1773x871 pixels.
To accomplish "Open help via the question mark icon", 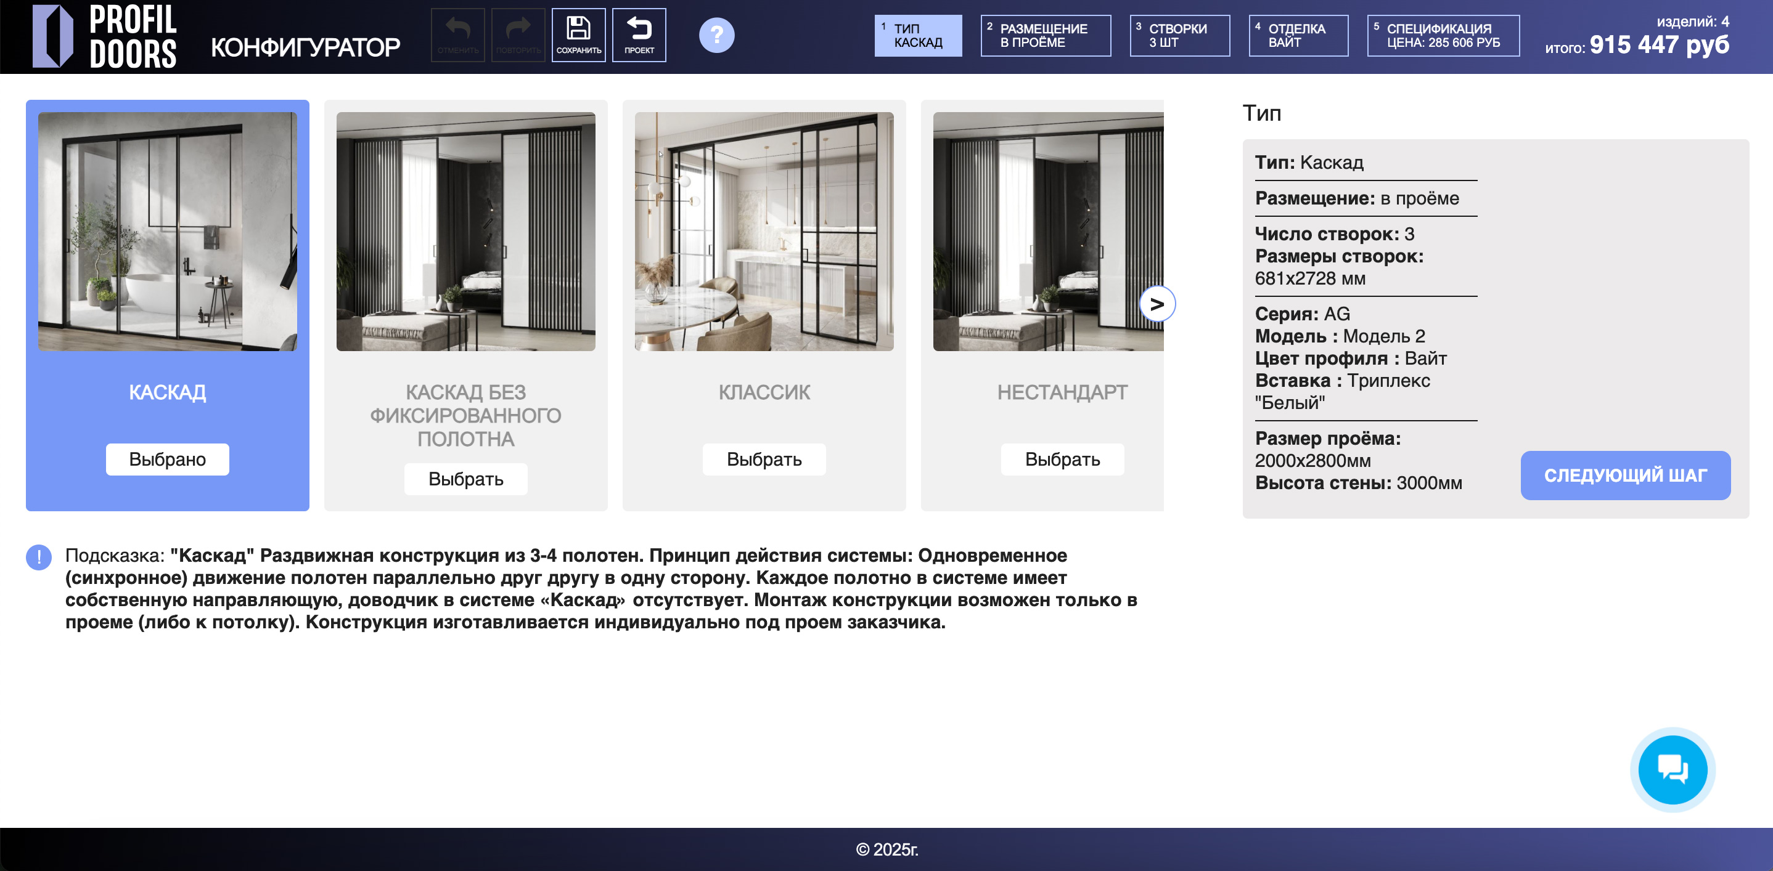I will (716, 35).
